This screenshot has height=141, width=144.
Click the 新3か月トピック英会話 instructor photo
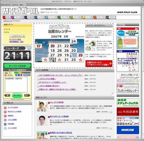tap(42, 120)
